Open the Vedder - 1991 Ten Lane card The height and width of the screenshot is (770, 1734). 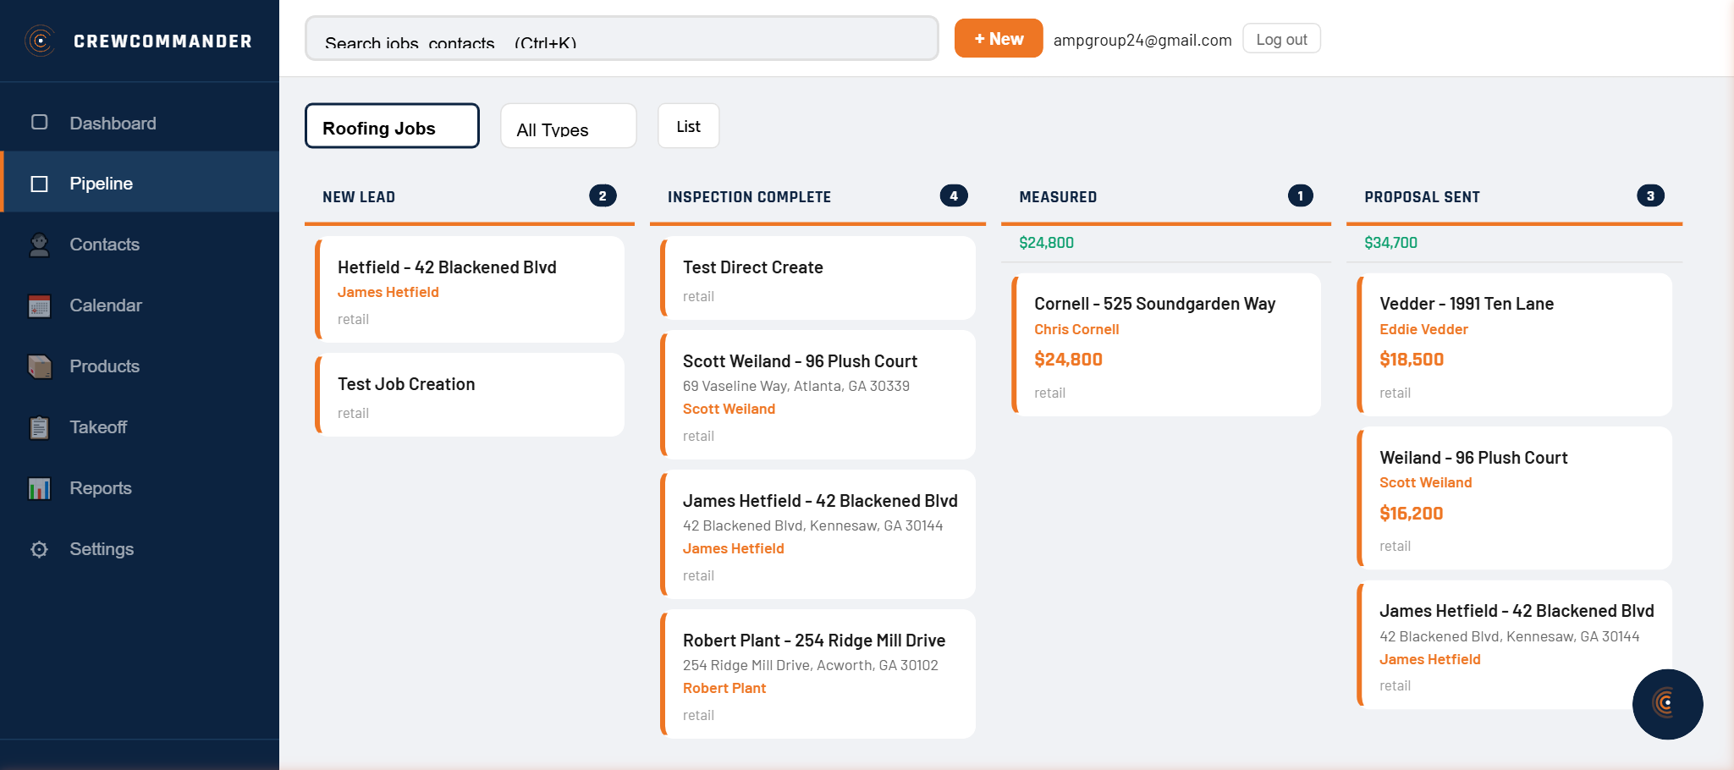1514,344
